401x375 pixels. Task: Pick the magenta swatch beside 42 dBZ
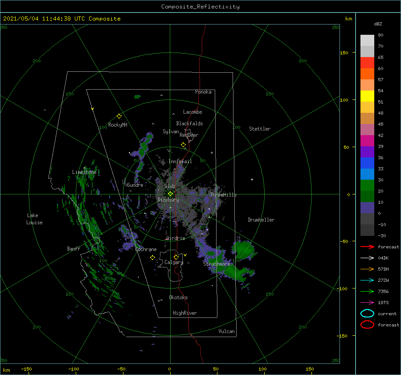point(367,140)
